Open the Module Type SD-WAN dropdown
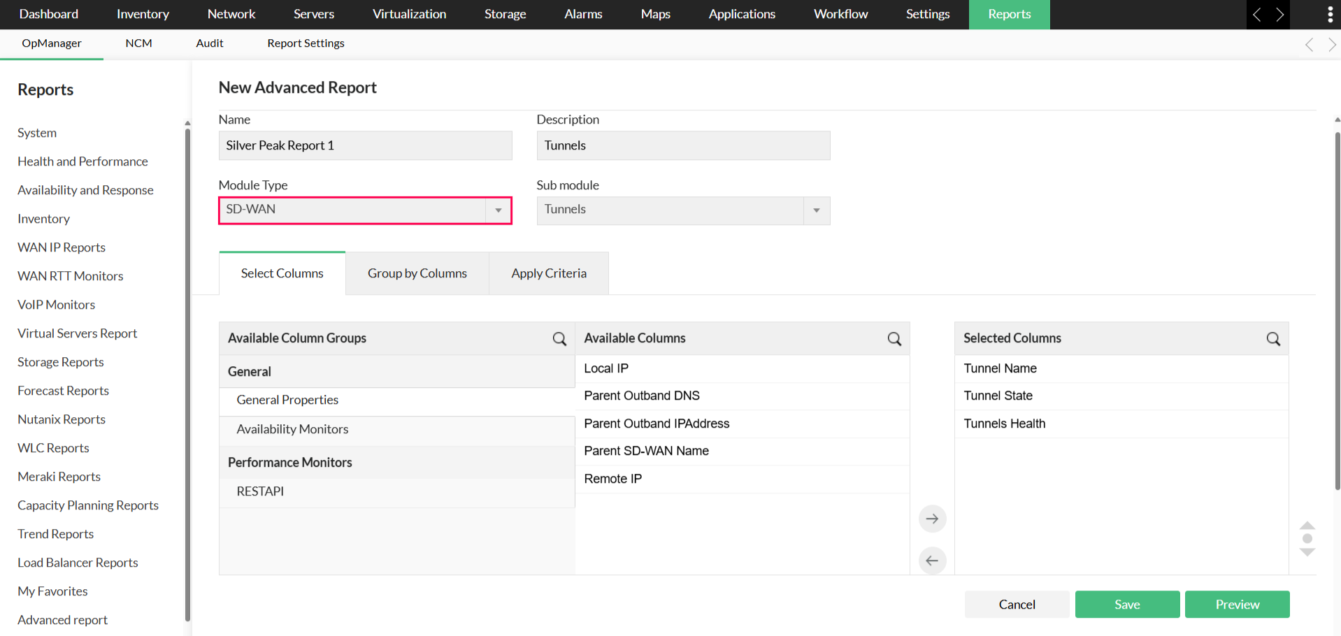Viewport: 1341px width, 636px height. pos(365,210)
